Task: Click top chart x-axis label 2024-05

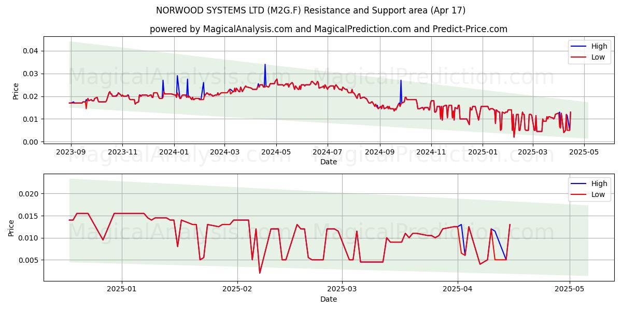Action: 276,152
